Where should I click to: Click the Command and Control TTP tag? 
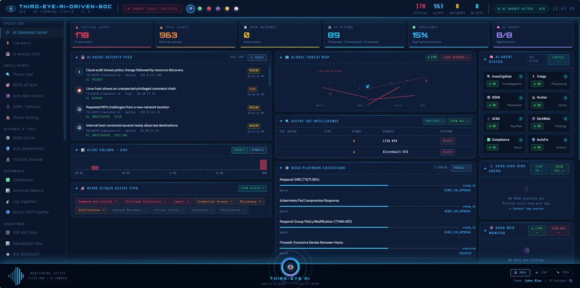click(98, 201)
